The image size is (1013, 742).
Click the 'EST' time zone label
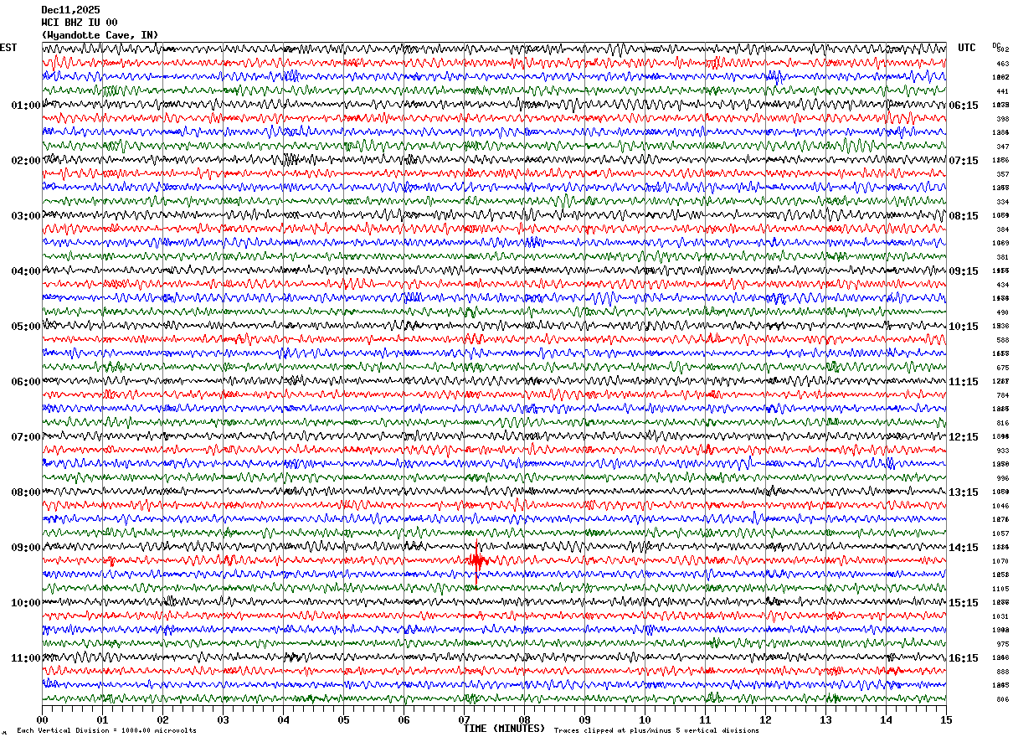pyautogui.click(x=8, y=48)
